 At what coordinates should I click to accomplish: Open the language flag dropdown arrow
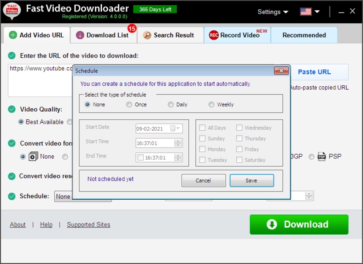[317, 12]
